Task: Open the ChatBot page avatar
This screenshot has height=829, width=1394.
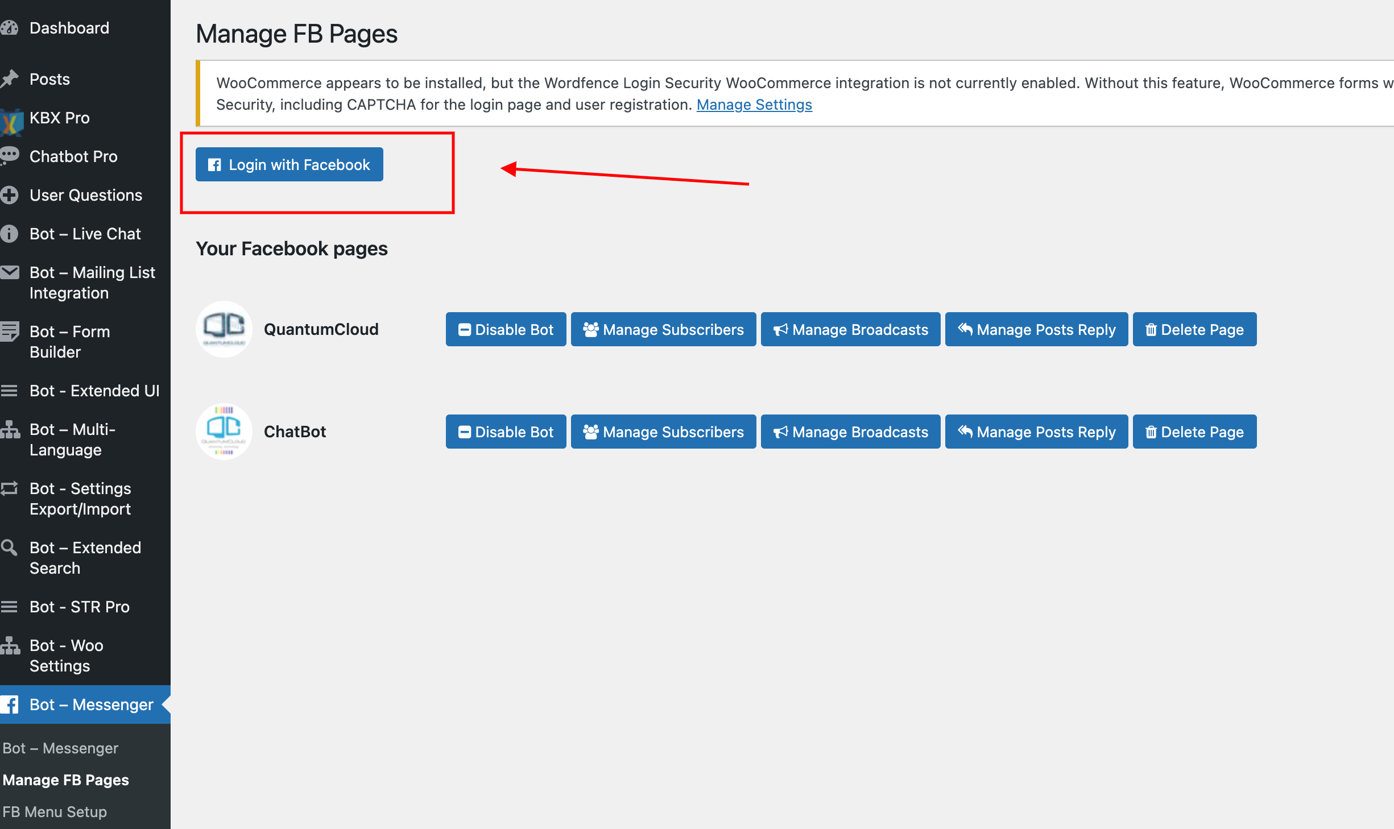Action: tap(224, 432)
